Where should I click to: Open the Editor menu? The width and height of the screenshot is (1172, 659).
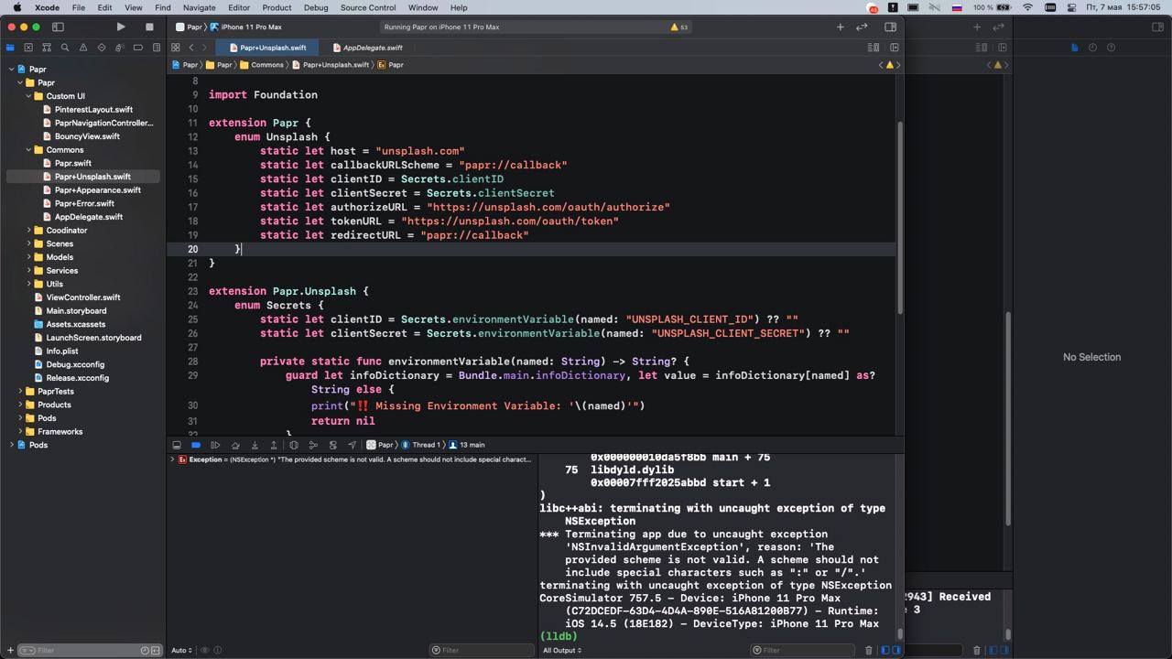tap(239, 7)
